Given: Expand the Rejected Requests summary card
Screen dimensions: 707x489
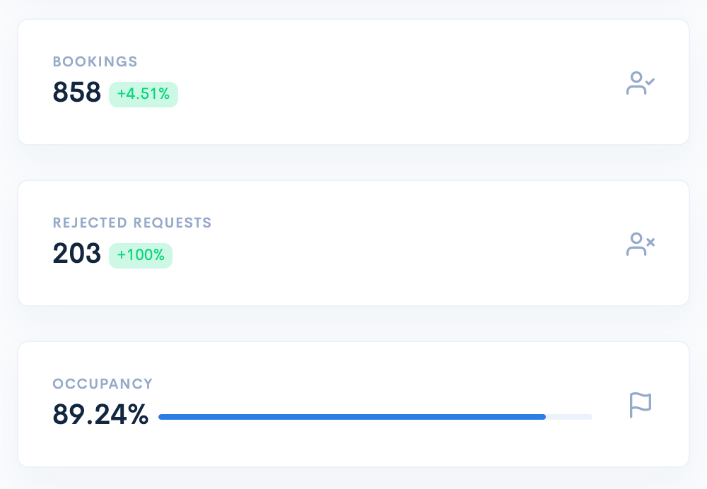Looking at the screenshot, I should point(353,242).
